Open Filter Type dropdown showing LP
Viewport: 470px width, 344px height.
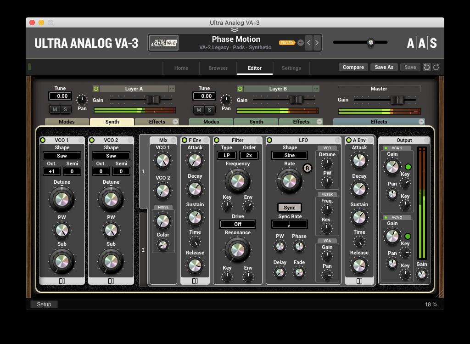tap(227, 155)
